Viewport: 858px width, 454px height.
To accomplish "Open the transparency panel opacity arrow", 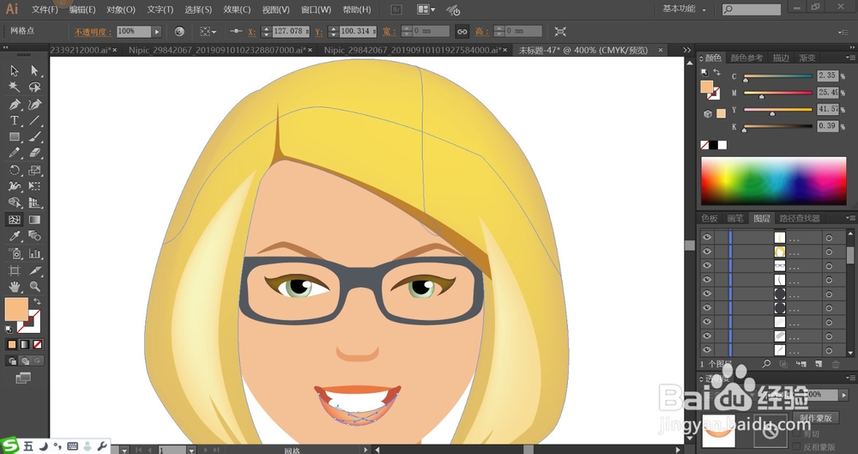I will 843,394.
